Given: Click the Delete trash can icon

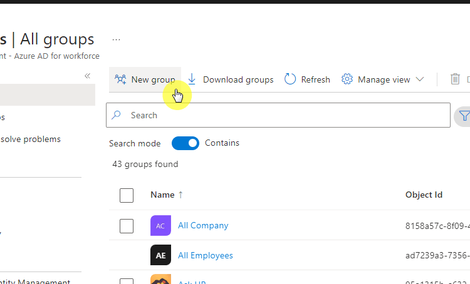Looking at the screenshot, I should click(x=455, y=79).
